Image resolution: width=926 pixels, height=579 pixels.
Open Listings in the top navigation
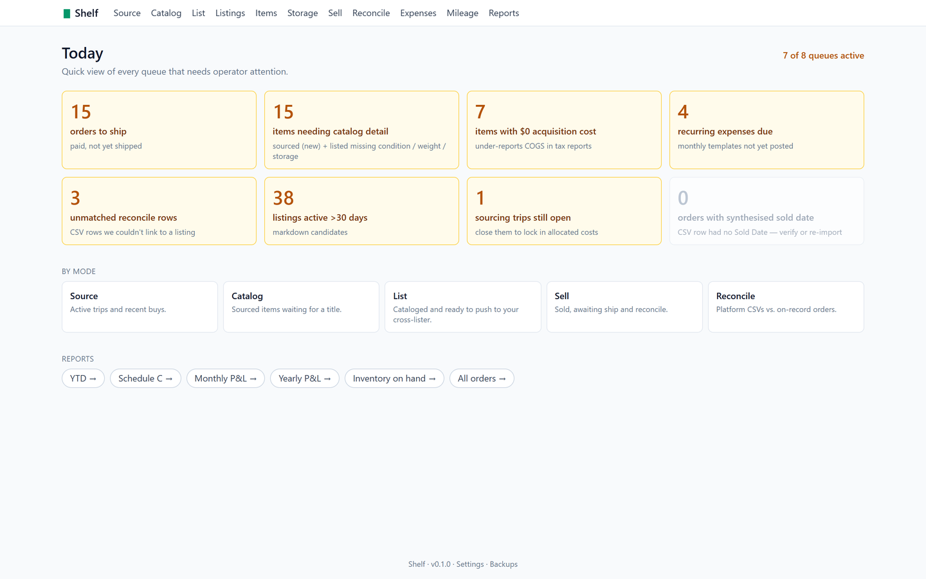click(230, 13)
